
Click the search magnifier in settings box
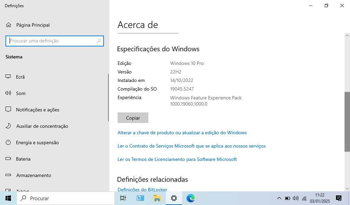[x=99, y=41]
